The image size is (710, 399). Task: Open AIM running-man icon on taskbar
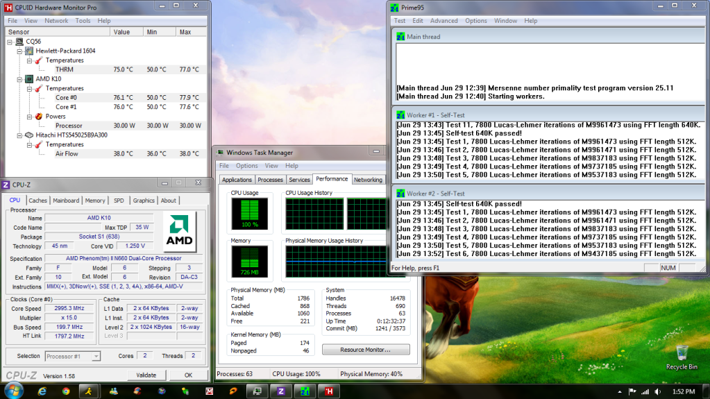click(x=89, y=391)
